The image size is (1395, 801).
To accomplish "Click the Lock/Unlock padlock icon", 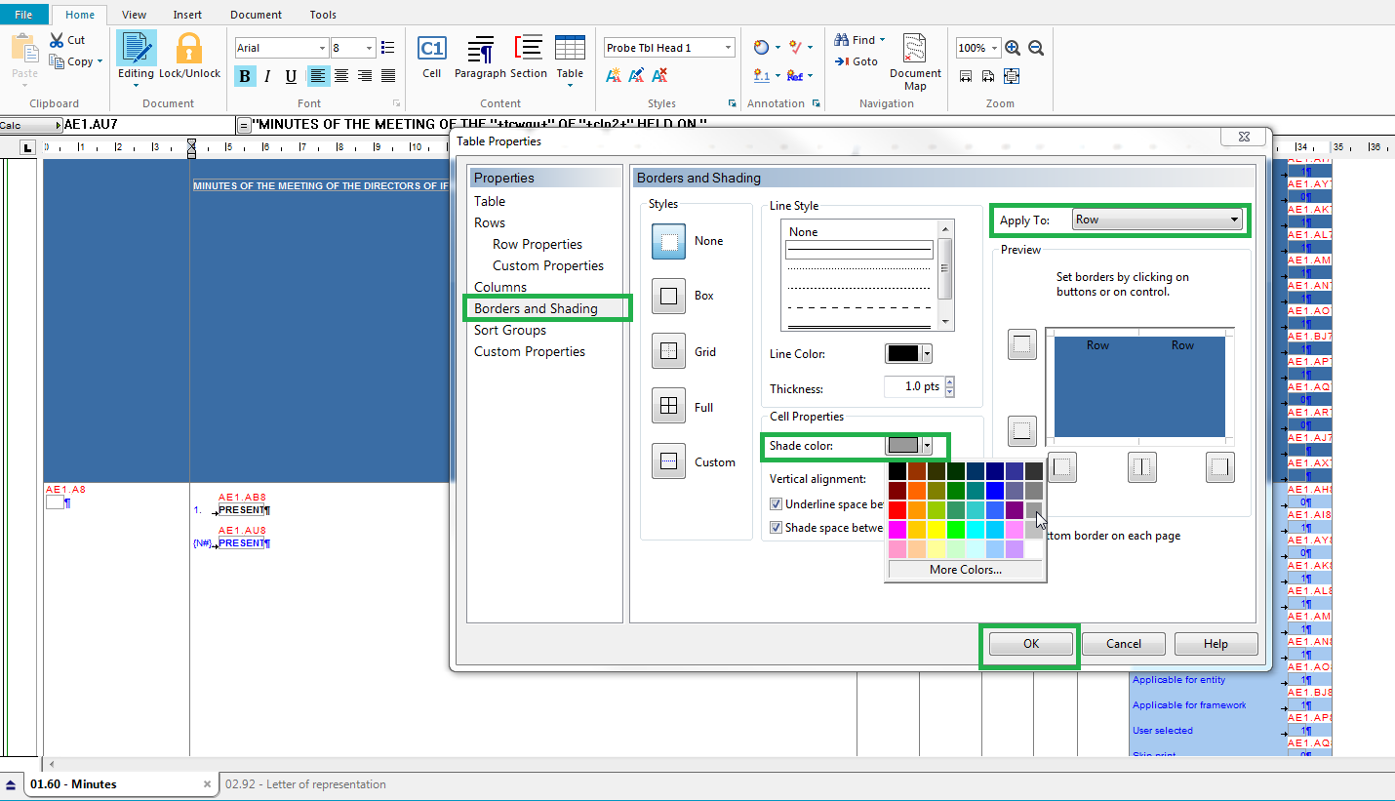I will [189, 49].
